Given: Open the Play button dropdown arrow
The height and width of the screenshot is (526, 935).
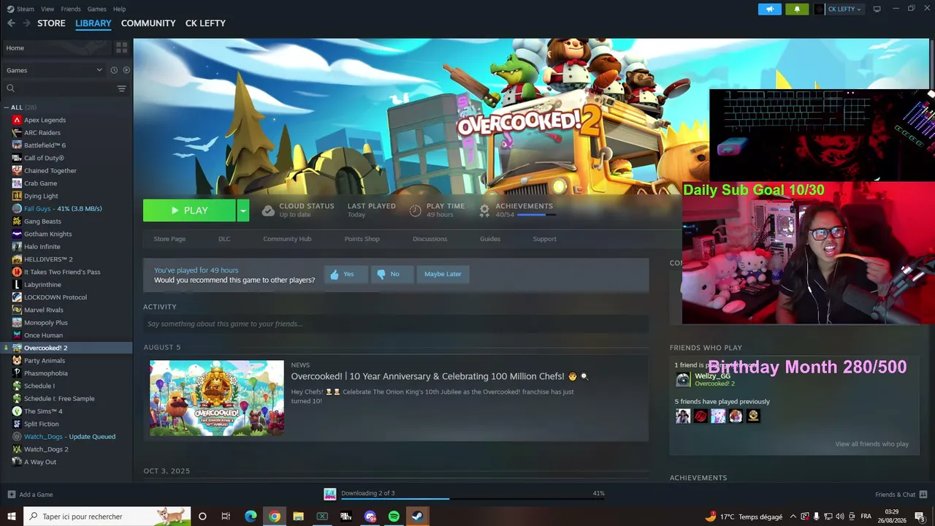Looking at the screenshot, I should pyautogui.click(x=243, y=210).
